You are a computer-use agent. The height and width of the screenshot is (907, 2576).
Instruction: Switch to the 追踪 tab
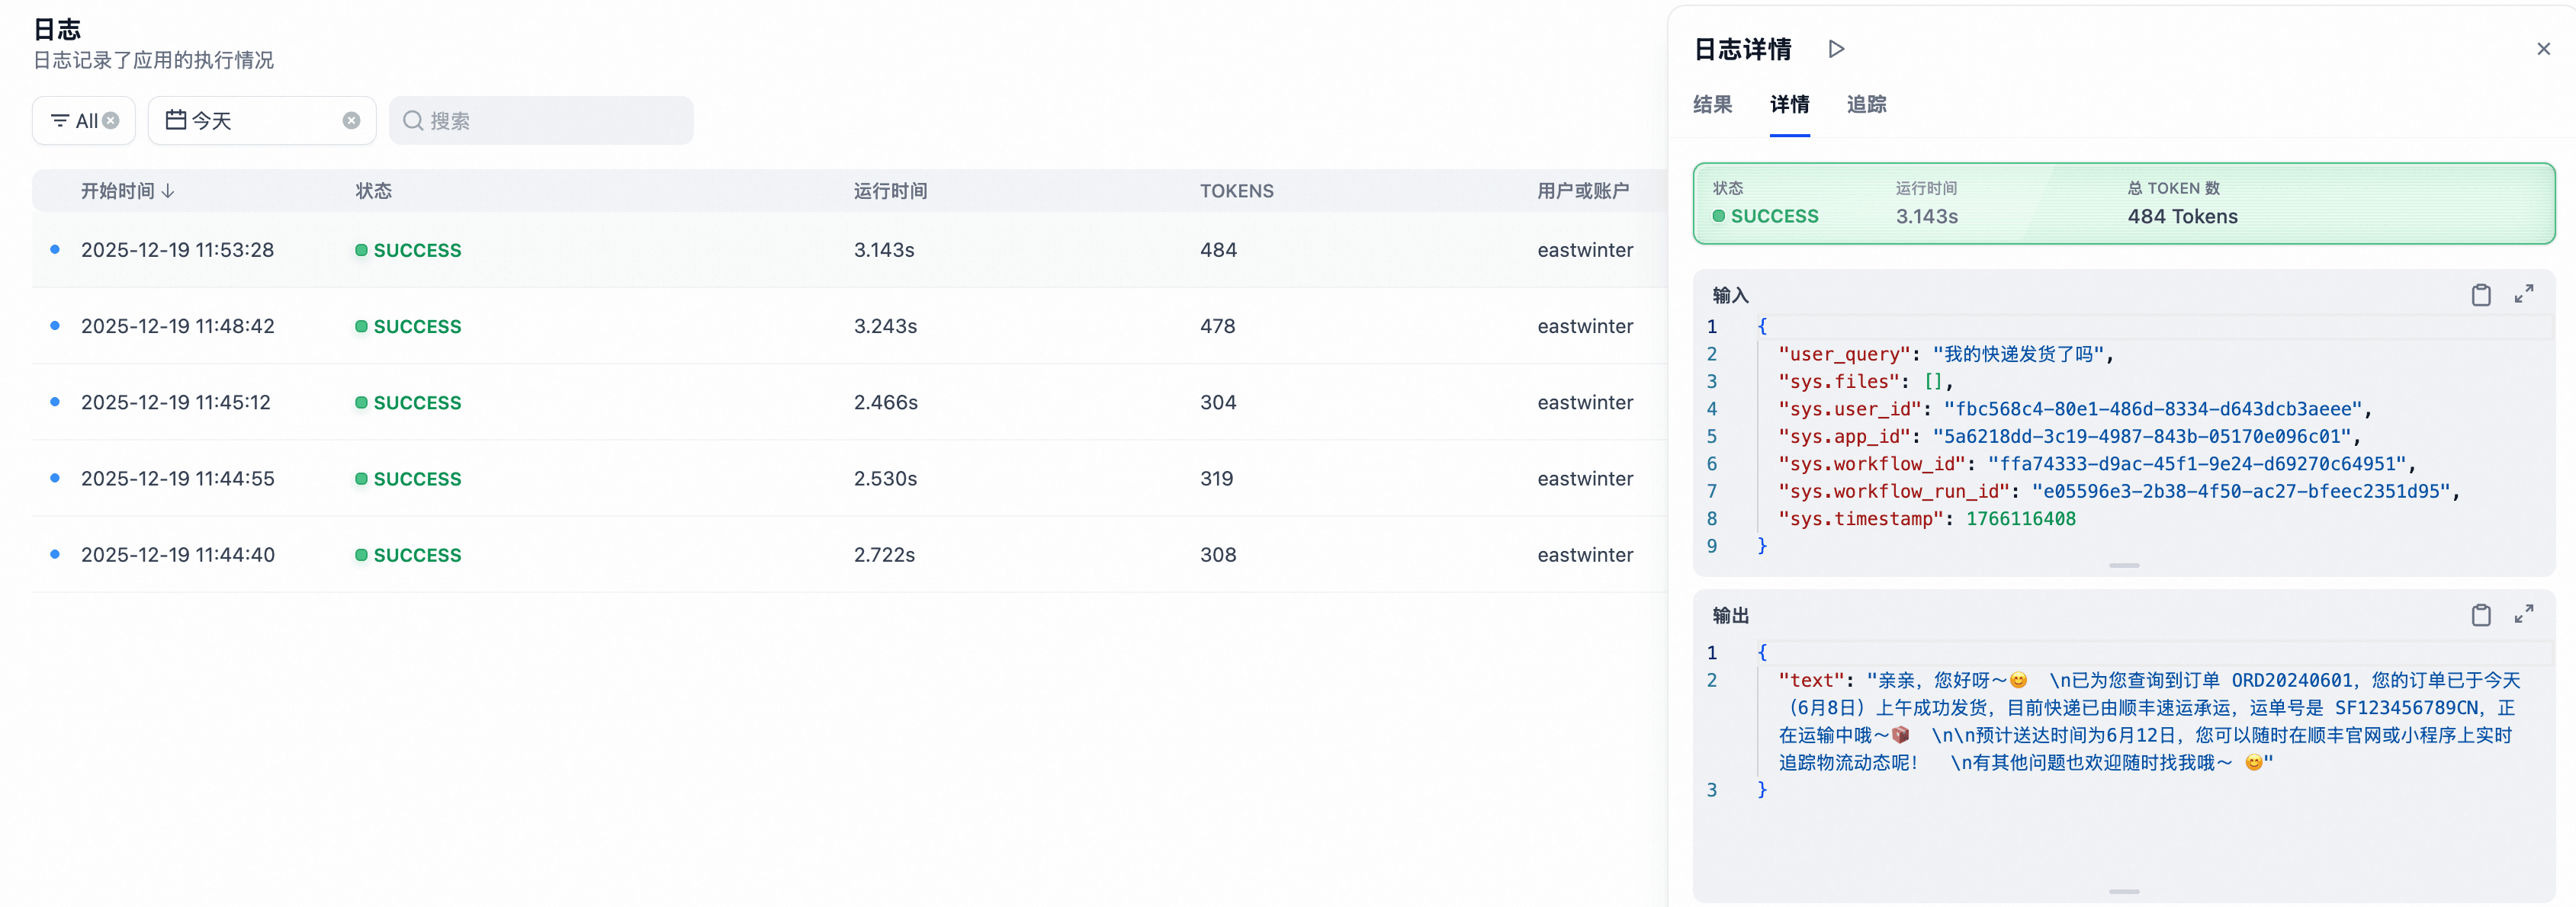coord(1866,104)
